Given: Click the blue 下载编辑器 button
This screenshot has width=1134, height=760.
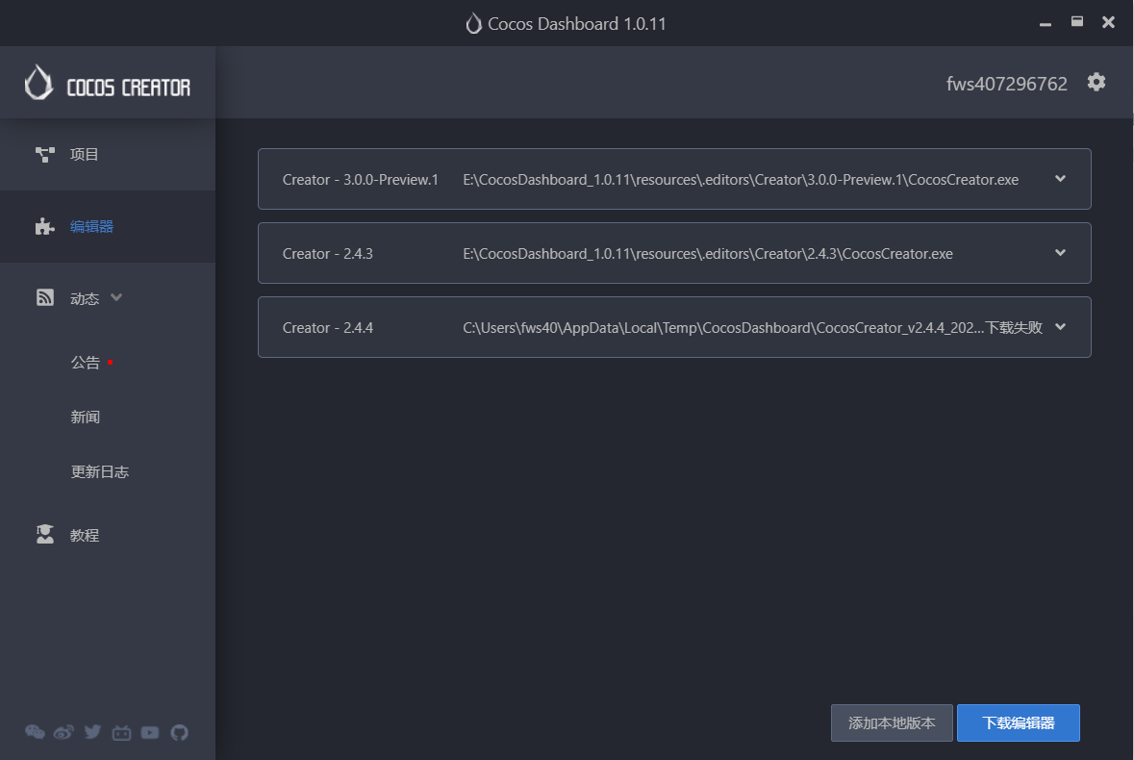Looking at the screenshot, I should [x=1019, y=723].
